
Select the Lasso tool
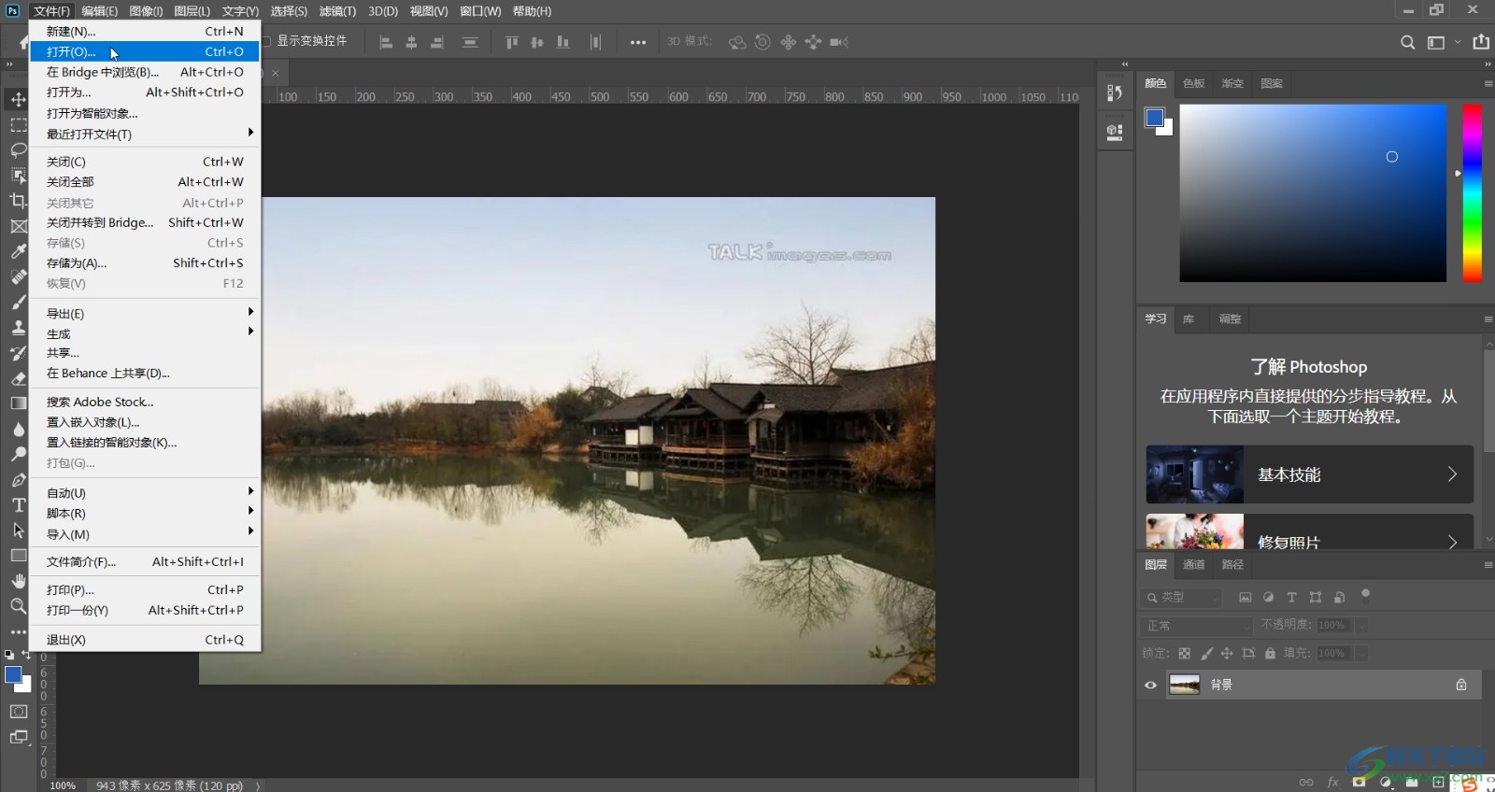click(x=18, y=149)
